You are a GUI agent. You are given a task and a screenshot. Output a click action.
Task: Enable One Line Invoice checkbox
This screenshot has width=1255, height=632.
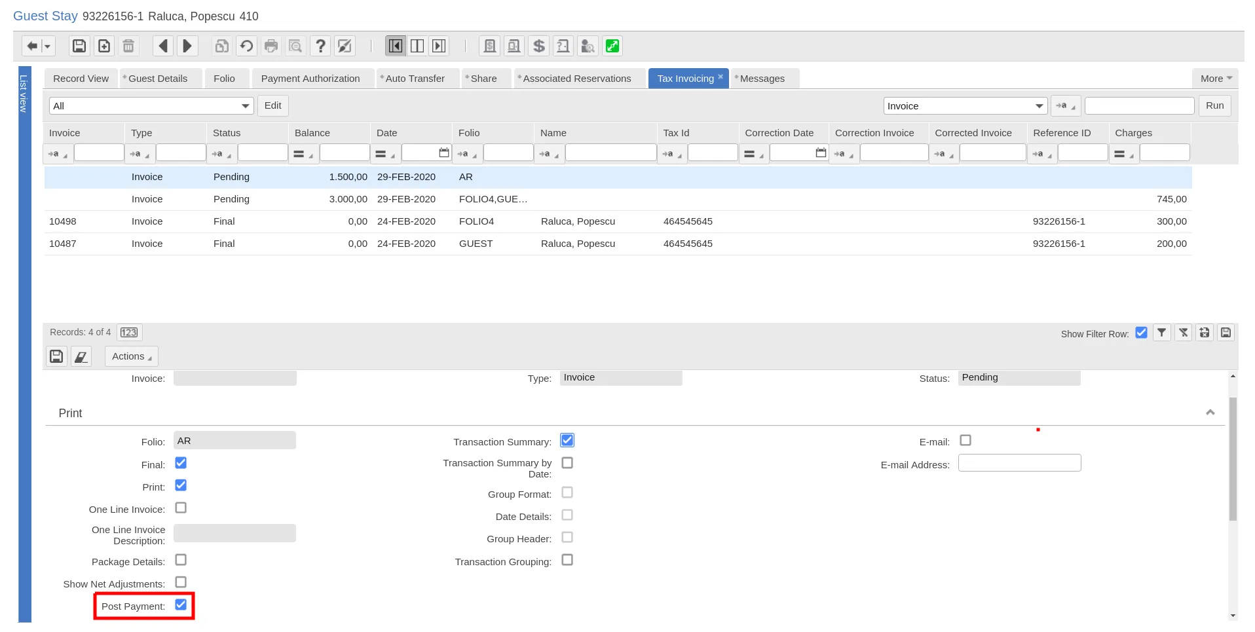pyautogui.click(x=181, y=508)
